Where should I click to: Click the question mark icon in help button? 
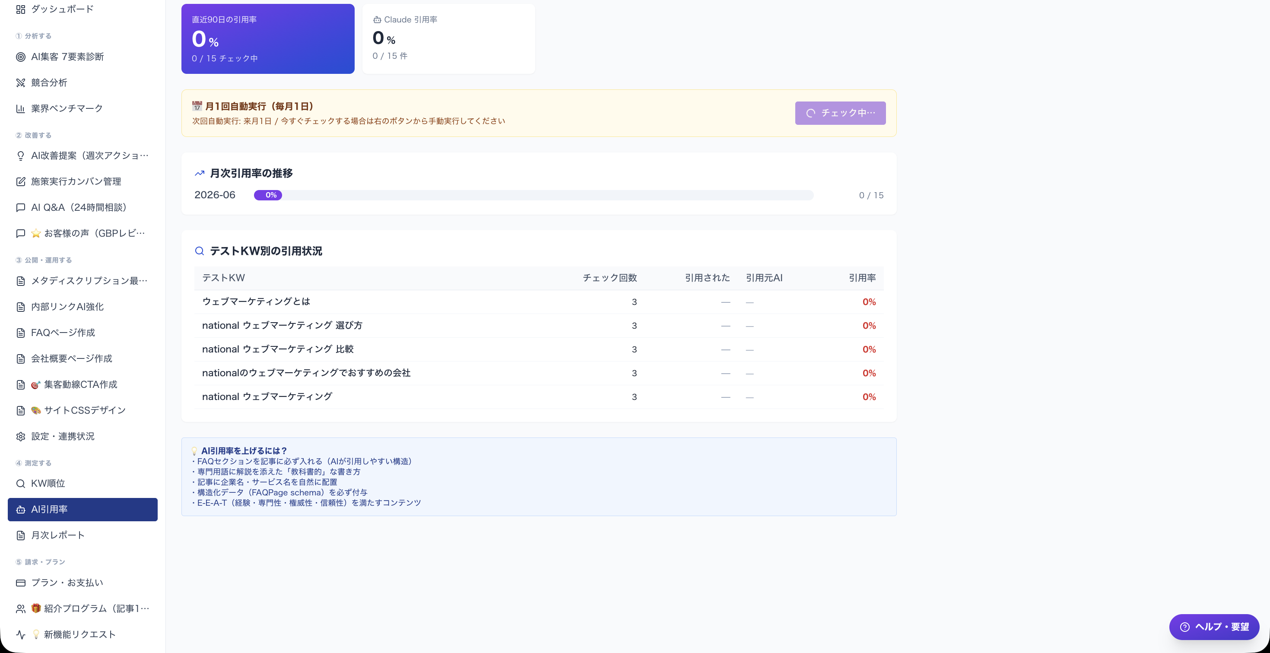[1185, 627]
